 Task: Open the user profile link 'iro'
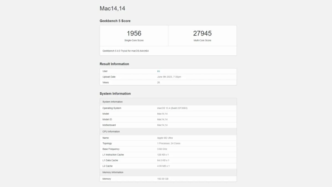click(159, 71)
